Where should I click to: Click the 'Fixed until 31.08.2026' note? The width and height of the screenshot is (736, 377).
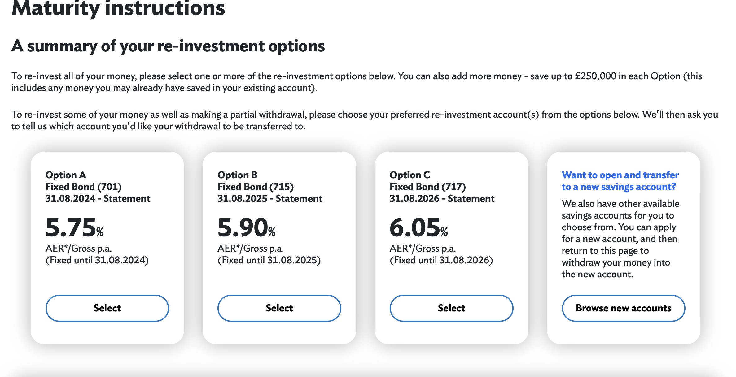pos(441,260)
